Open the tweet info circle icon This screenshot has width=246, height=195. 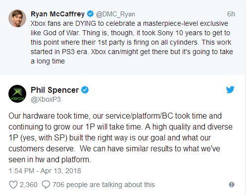point(232,185)
